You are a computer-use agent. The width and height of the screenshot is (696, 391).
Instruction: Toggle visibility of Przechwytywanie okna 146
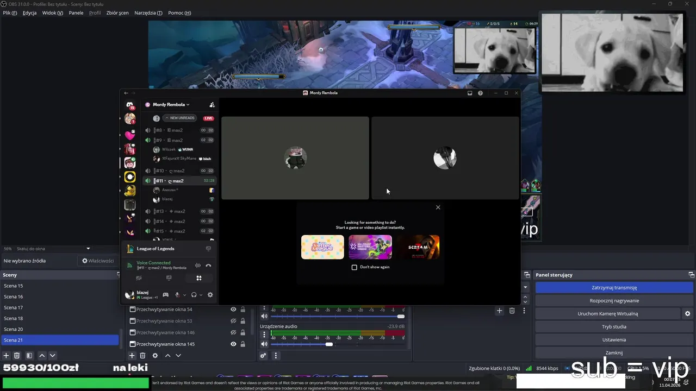click(x=233, y=332)
